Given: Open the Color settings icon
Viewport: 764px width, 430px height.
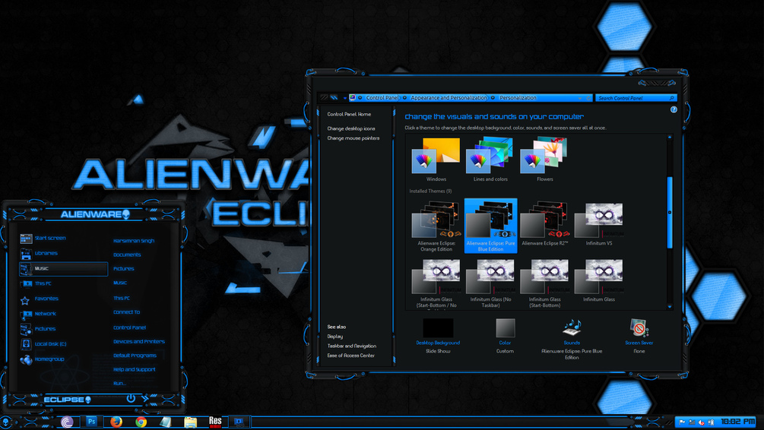Looking at the screenshot, I should pos(506,327).
